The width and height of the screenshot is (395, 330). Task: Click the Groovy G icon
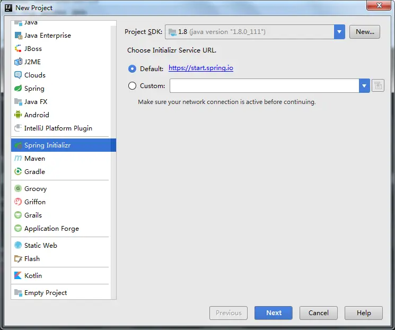click(18, 188)
